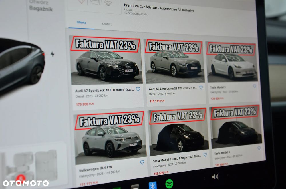The width and height of the screenshot is (286, 189).
Task: Click the 155 555 PLN price
Action: point(161,173)
